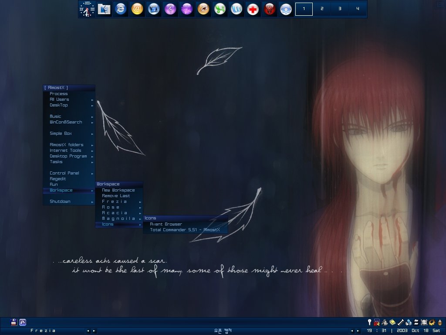Viewport: 446px width, 335px height.
Task: Click the Avant Browser 'A' taskbar icon
Action: tap(23, 322)
